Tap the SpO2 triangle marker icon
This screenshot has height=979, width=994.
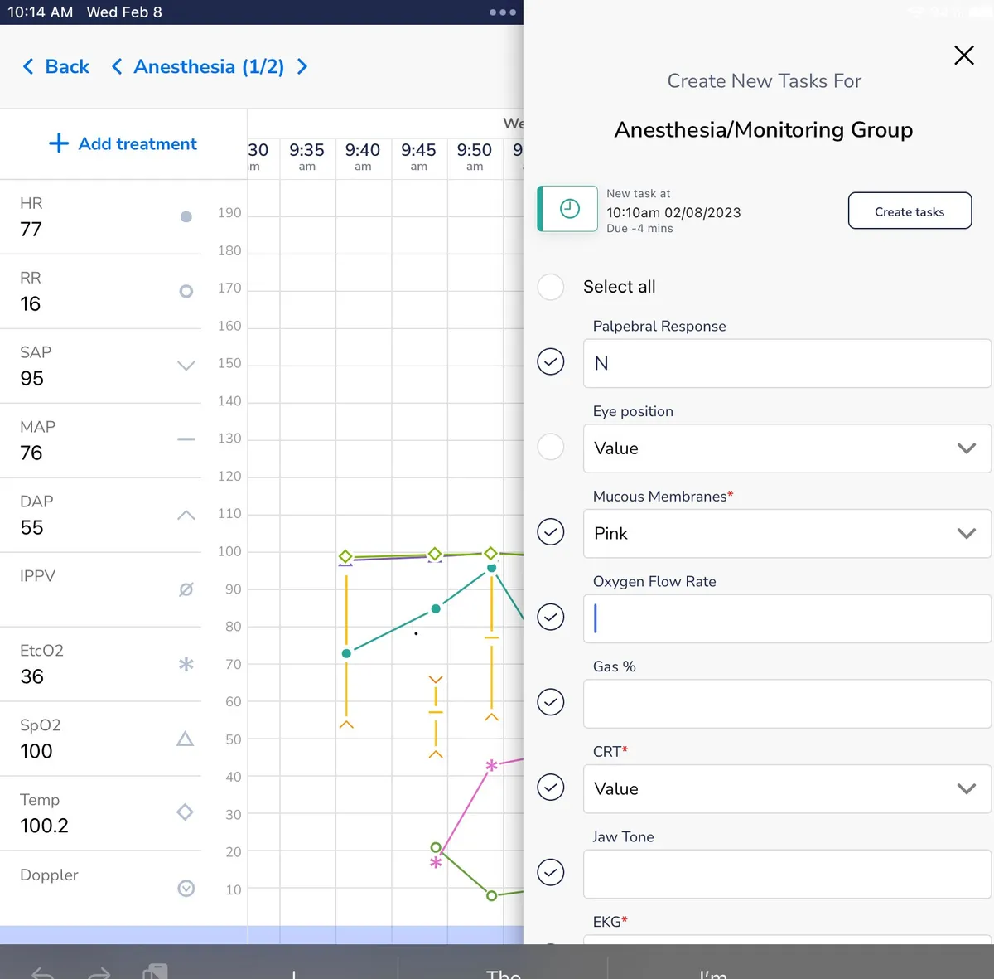186,739
